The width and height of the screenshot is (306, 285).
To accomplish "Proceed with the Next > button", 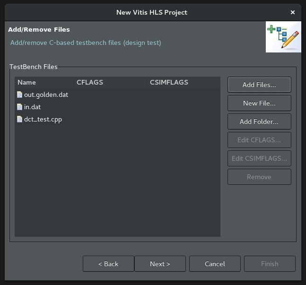I will [x=160, y=264].
